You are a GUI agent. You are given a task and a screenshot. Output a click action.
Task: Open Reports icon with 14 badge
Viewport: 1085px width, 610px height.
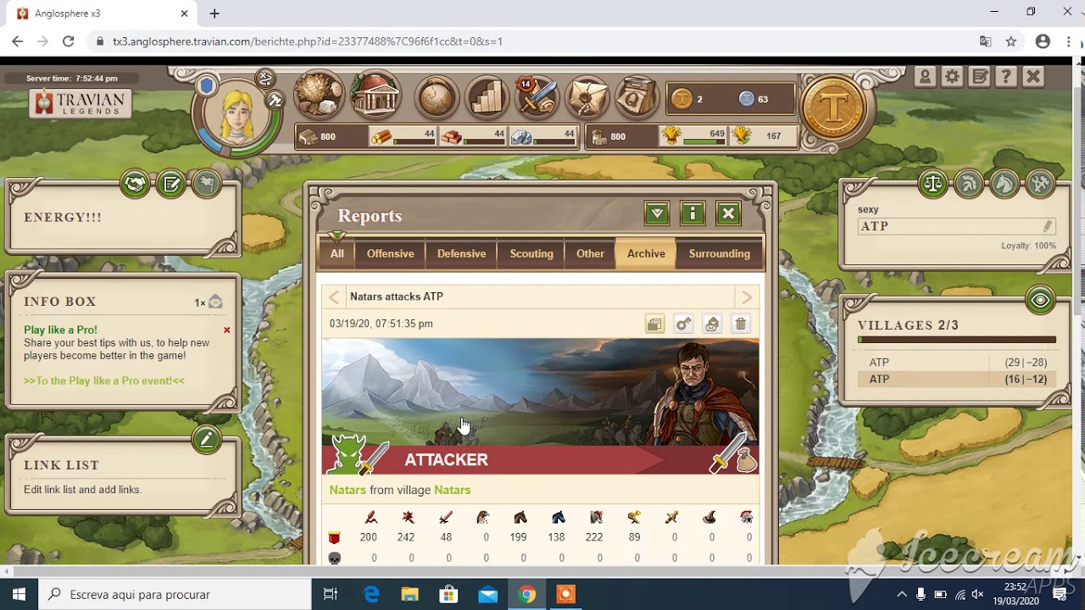(x=537, y=97)
